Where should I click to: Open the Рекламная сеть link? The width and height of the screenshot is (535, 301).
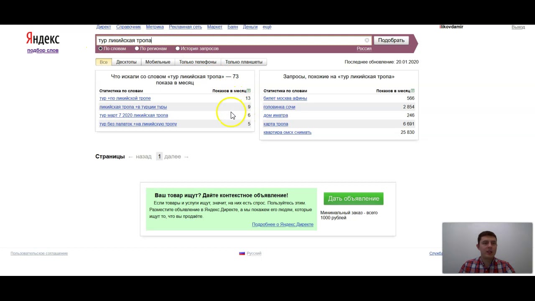click(185, 27)
